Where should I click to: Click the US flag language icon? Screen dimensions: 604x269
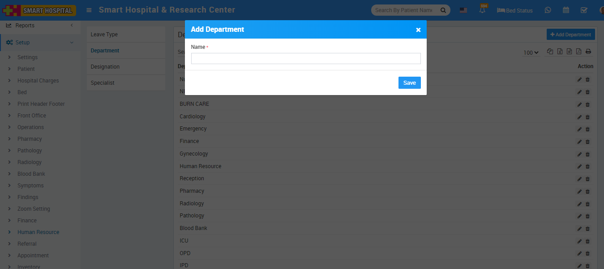pos(463,10)
